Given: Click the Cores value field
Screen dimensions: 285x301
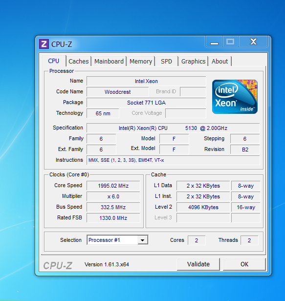Looking at the screenshot, I should (197, 240).
